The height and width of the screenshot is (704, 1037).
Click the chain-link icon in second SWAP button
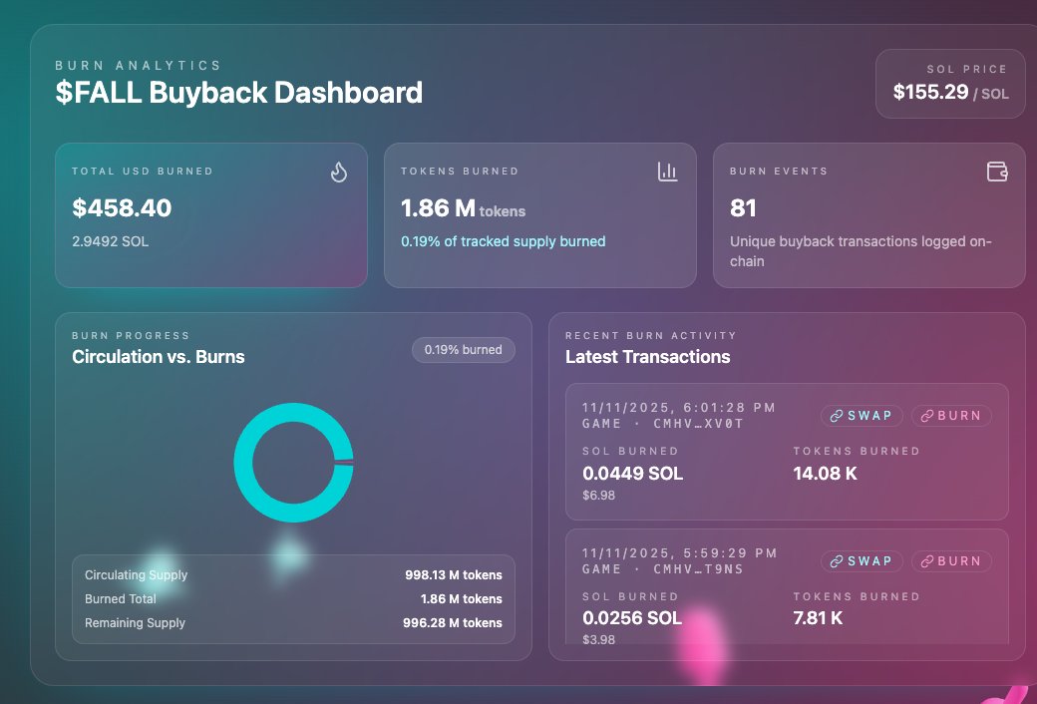836,560
